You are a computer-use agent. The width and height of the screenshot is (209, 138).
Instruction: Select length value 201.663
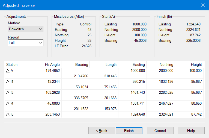coord(110,98)
